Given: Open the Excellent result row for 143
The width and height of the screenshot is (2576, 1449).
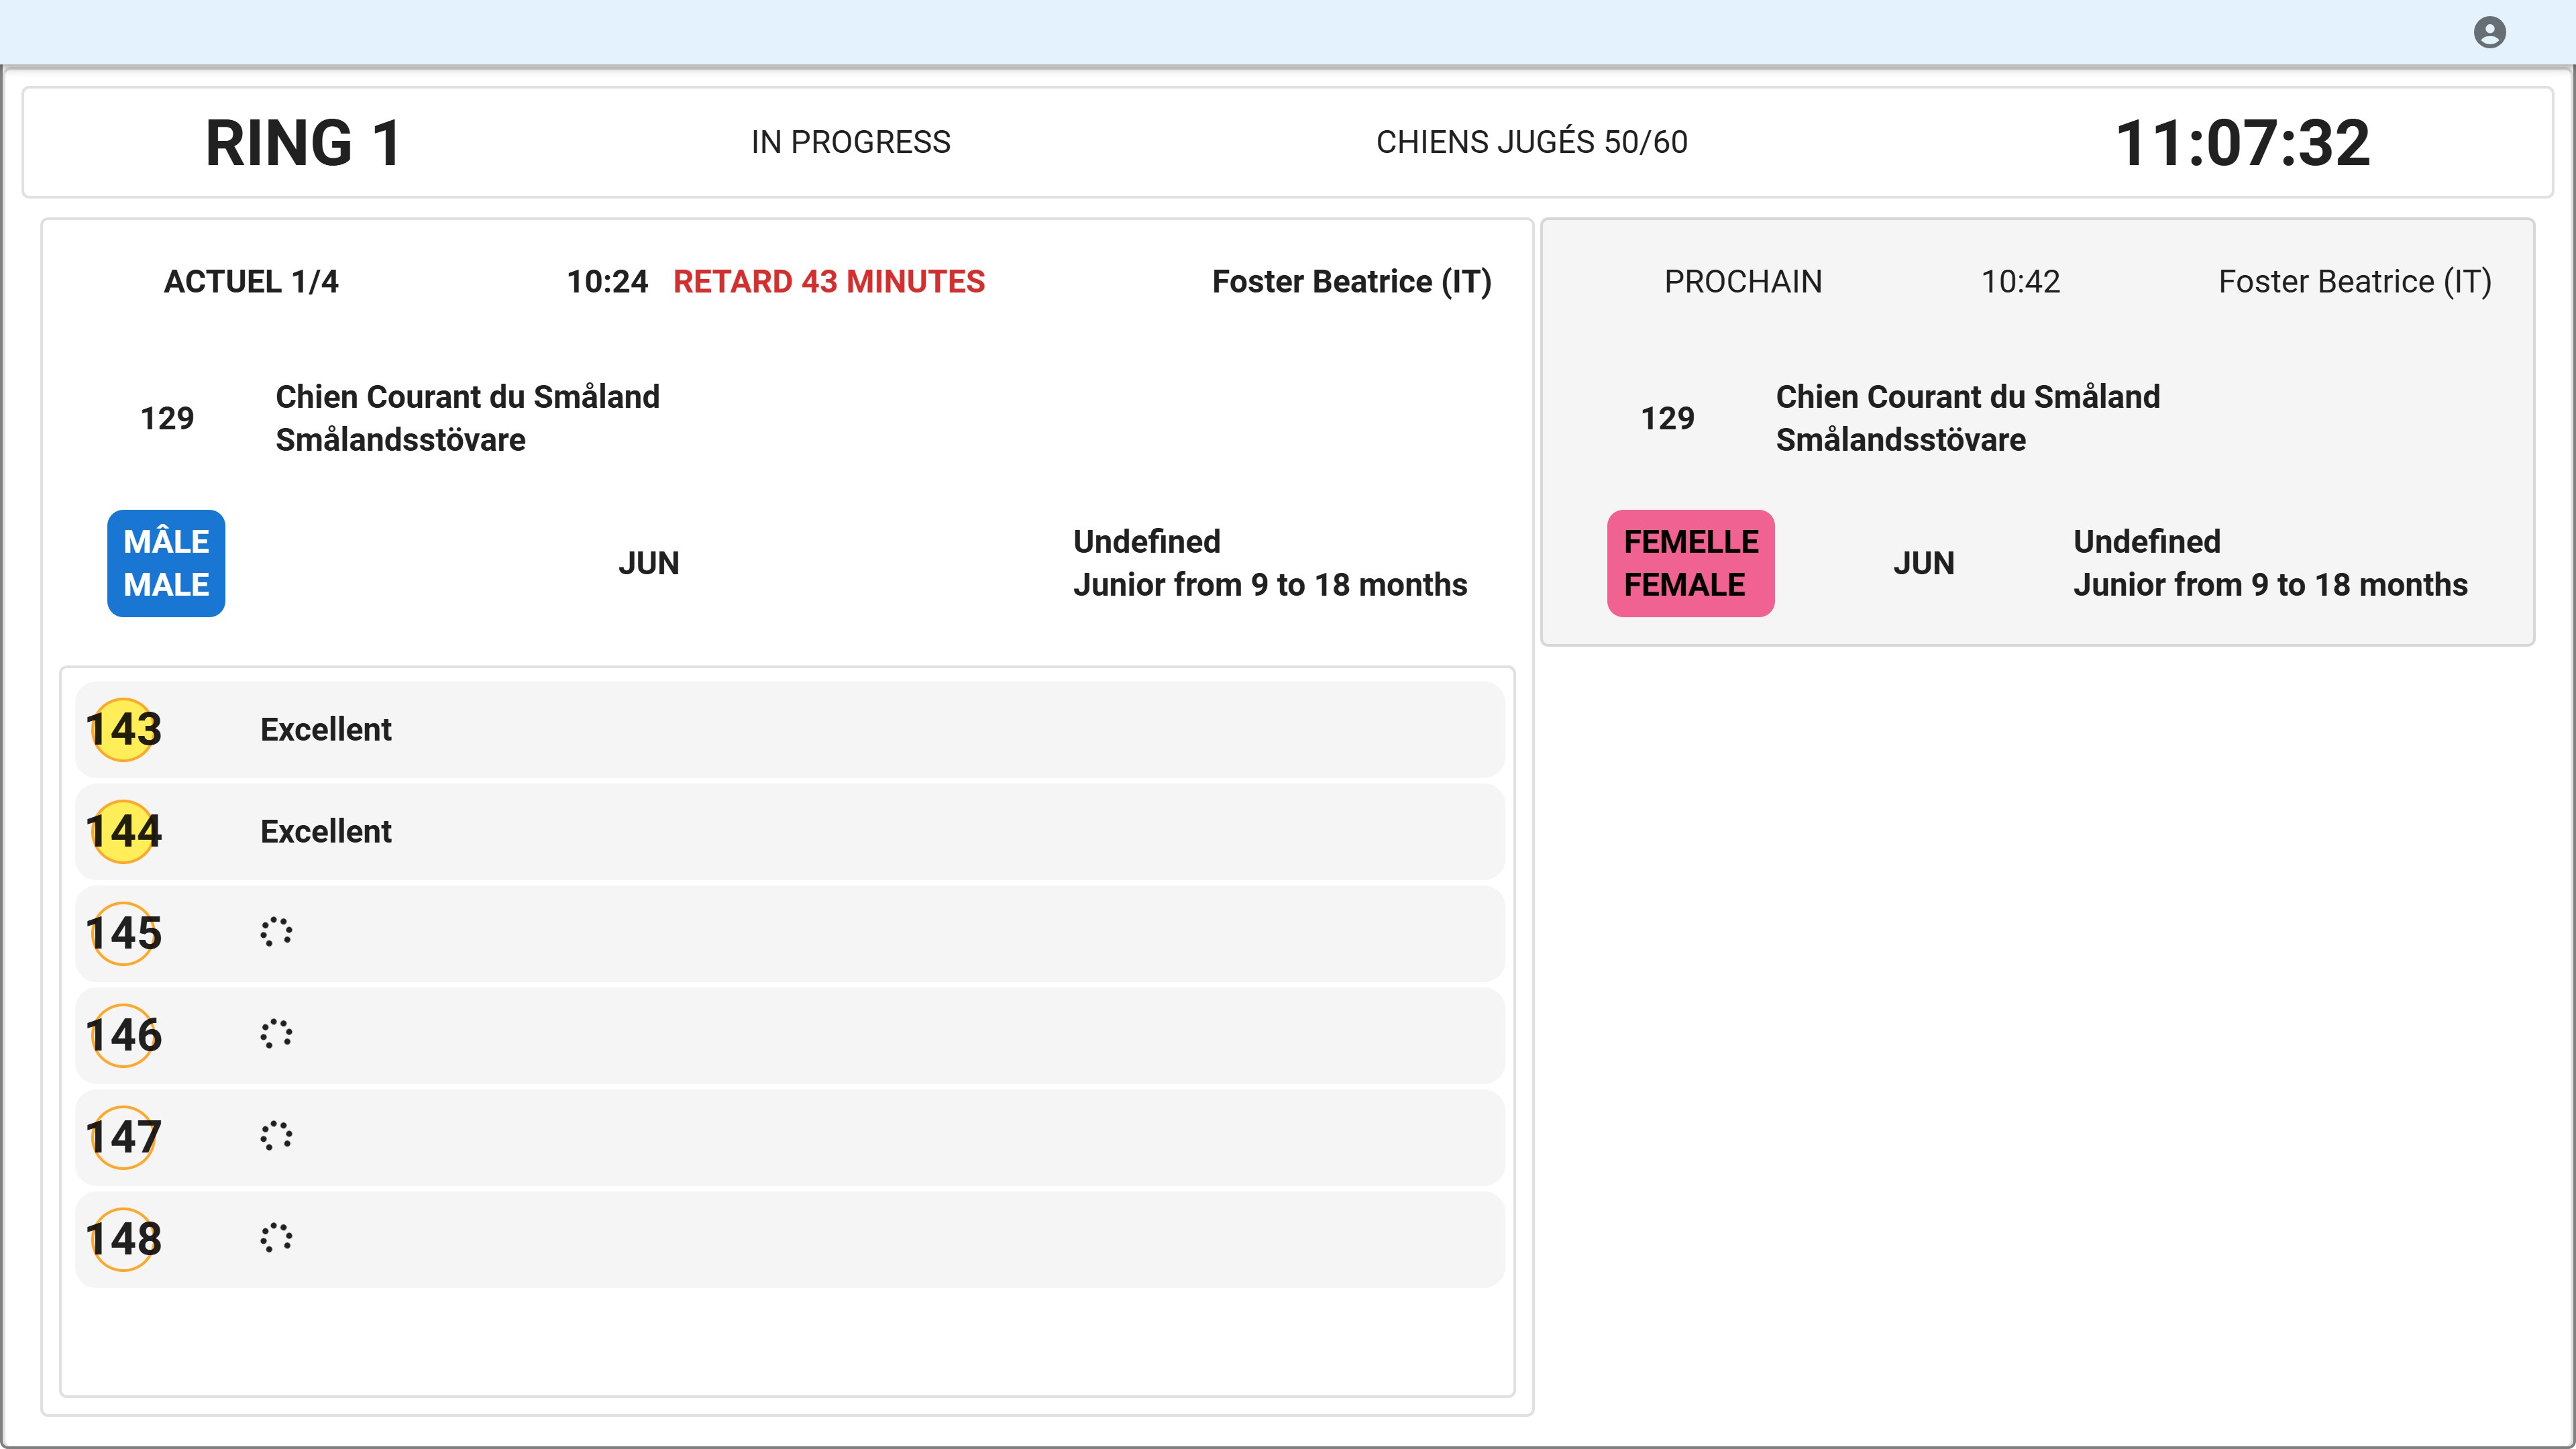Looking at the screenshot, I should click(x=790, y=730).
